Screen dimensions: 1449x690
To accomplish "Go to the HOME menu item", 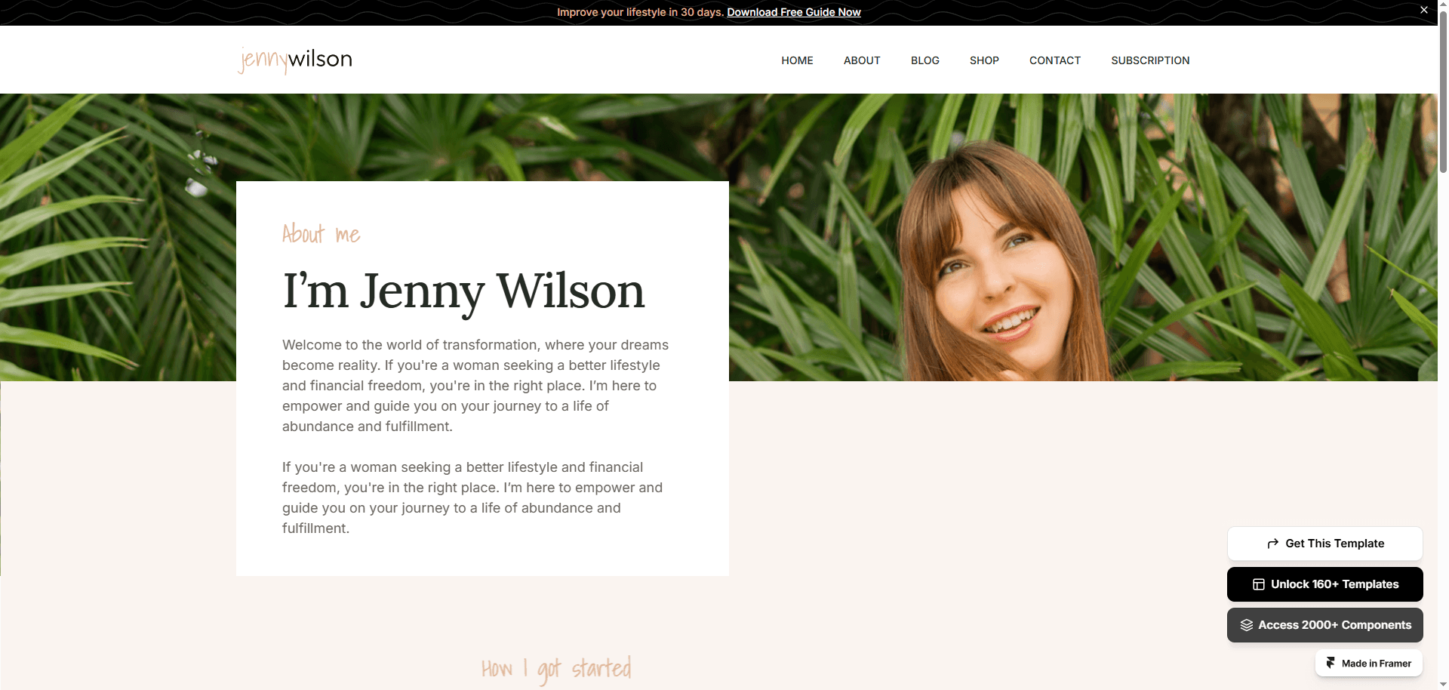I will (x=797, y=60).
